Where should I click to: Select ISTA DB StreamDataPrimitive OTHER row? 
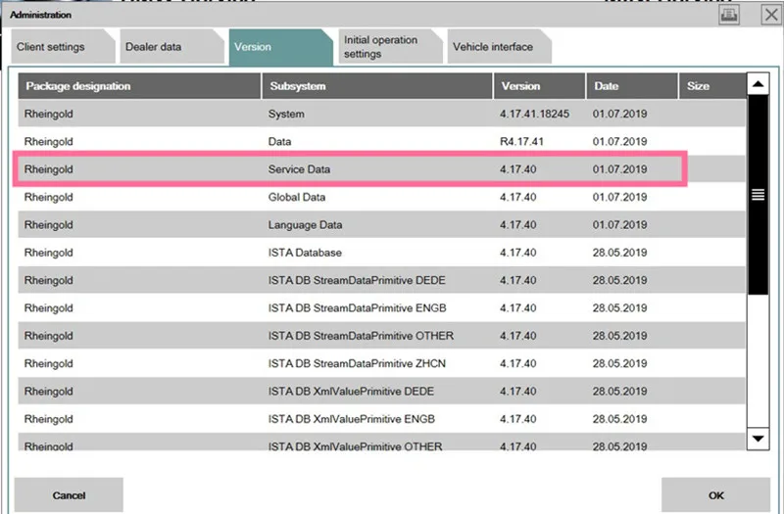[381, 335]
